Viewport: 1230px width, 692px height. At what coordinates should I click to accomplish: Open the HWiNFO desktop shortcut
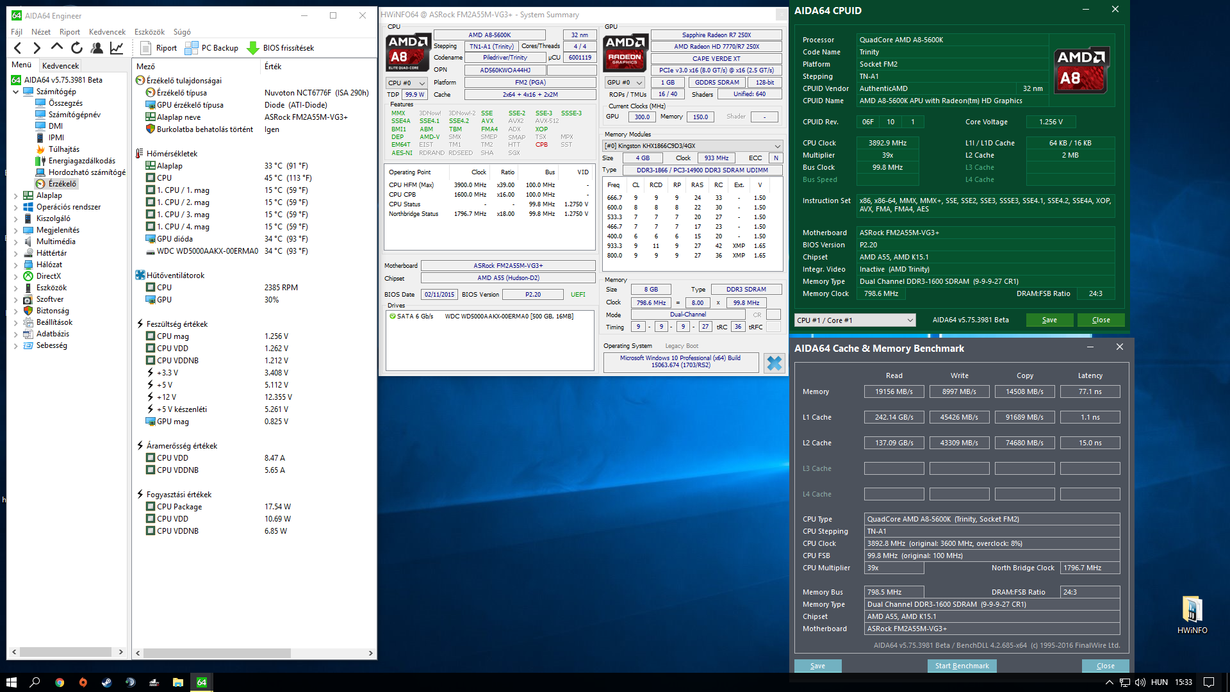click(x=1192, y=614)
